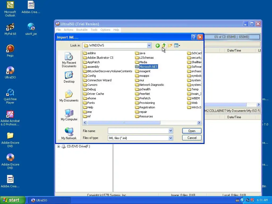Open the Start menu
272x204 pixels.
point(12,200)
